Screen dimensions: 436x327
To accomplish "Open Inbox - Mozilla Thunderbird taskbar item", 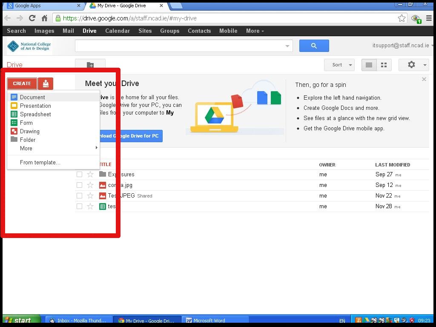I will click(x=79, y=320).
